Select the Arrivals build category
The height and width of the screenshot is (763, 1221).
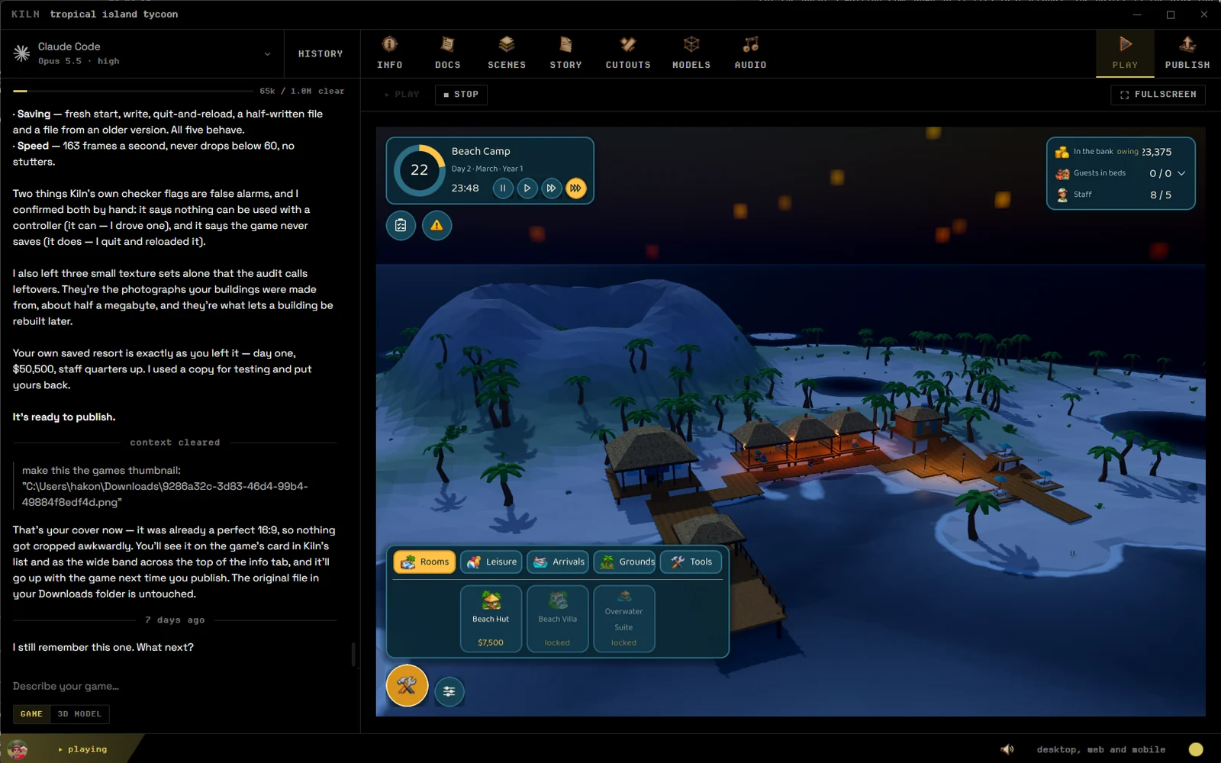(559, 562)
